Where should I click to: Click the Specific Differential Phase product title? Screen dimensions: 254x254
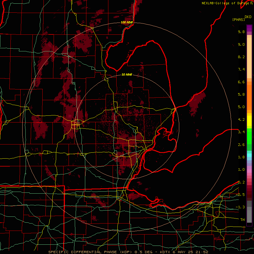click(90, 252)
